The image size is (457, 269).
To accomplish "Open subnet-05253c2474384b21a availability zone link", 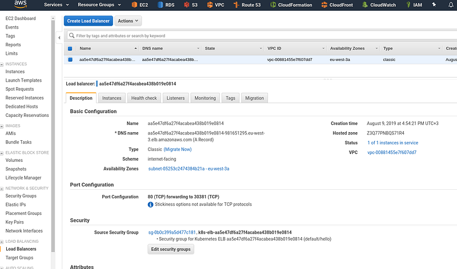I will 189,169.
